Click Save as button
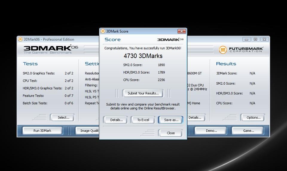Screen dimensions: 287x171 171,120
